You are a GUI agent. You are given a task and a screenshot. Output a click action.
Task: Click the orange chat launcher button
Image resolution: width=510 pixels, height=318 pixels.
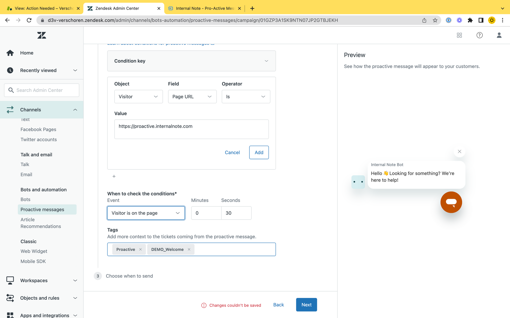(451, 202)
